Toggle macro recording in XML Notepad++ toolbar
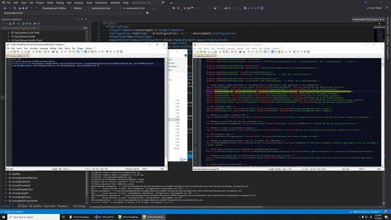 tap(294, 52)
